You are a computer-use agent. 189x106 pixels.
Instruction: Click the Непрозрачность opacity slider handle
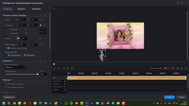pos(38,74)
